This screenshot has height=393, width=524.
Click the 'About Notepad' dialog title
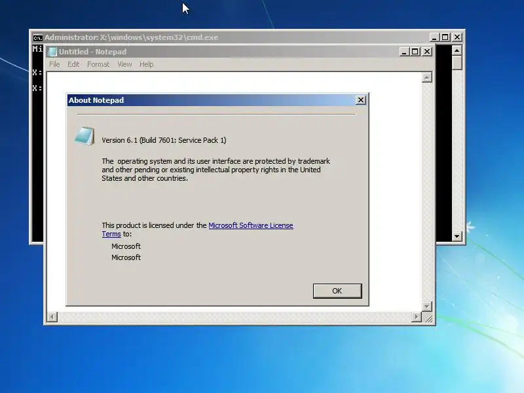[96, 100]
